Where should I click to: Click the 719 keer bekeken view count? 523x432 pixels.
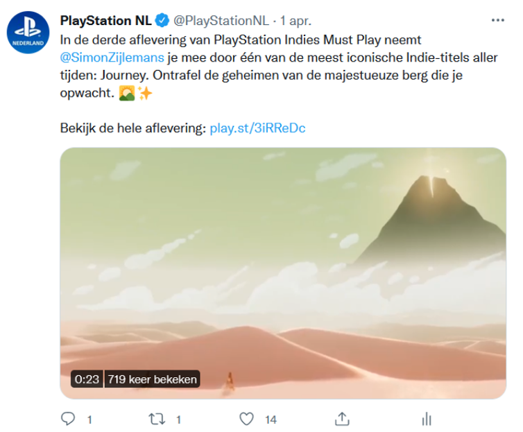click(x=152, y=379)
